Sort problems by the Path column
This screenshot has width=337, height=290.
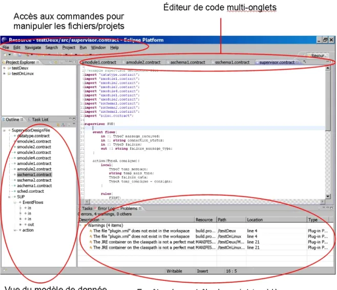tap(231, 220)
